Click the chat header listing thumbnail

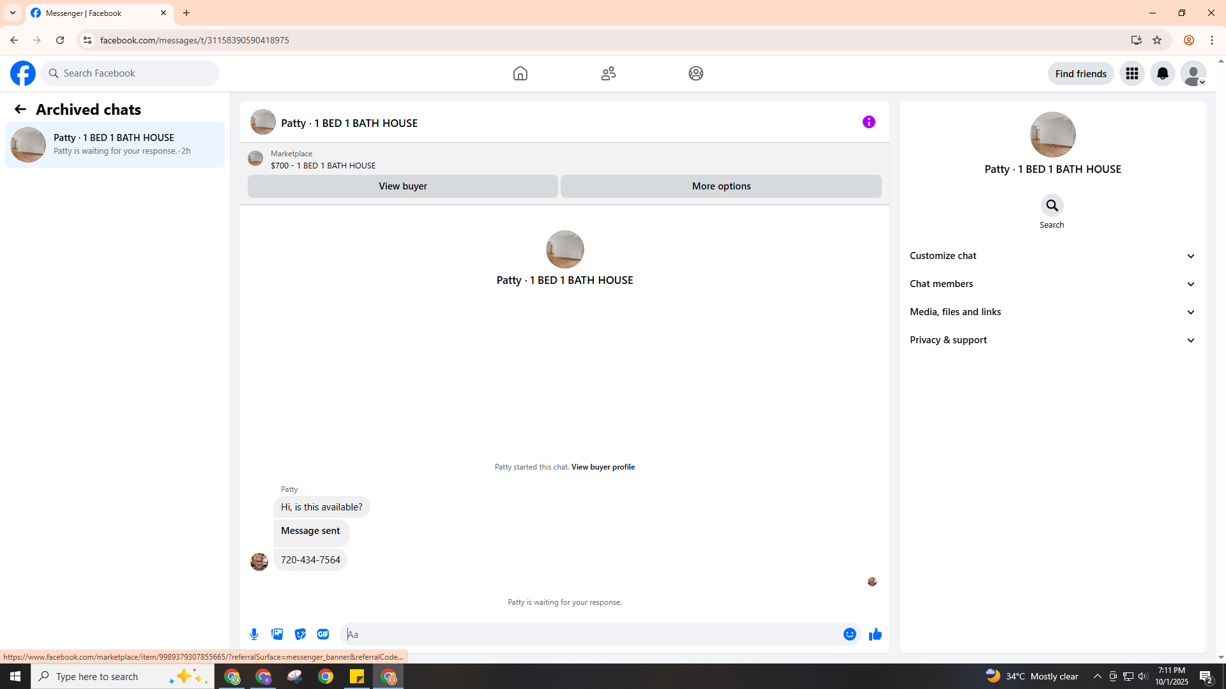(x=263, y=122)
